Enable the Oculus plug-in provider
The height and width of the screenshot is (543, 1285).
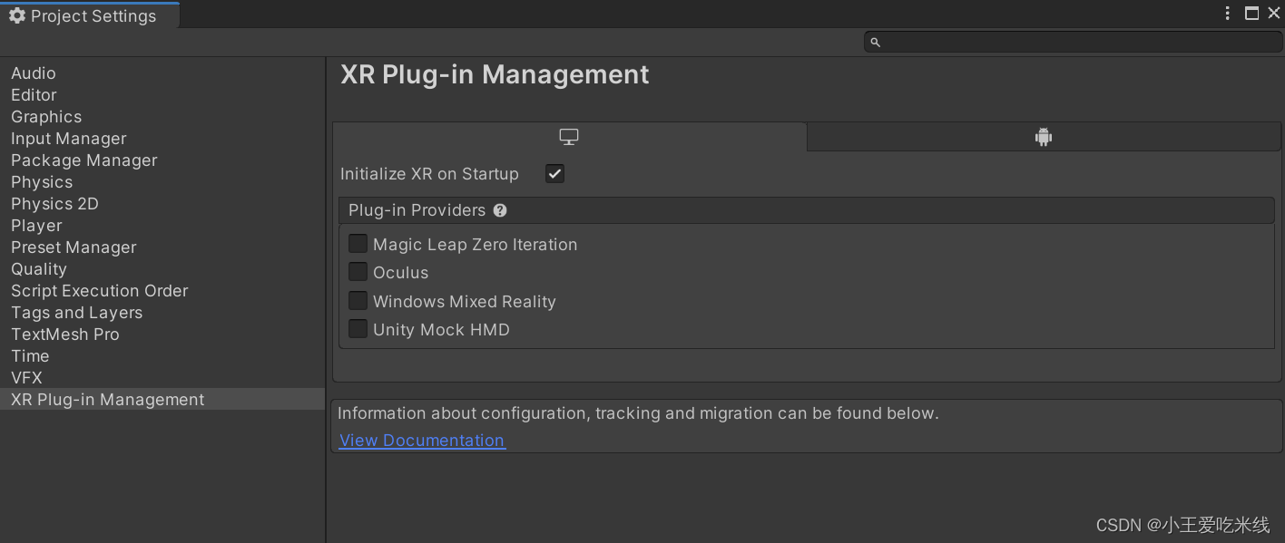tap(358, 272)
